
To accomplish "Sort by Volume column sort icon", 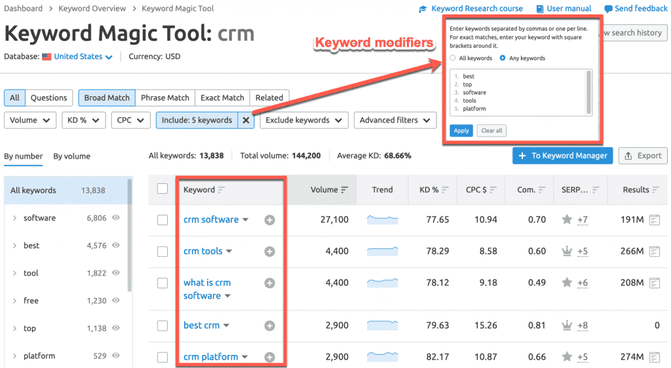I will coord(345,190).
